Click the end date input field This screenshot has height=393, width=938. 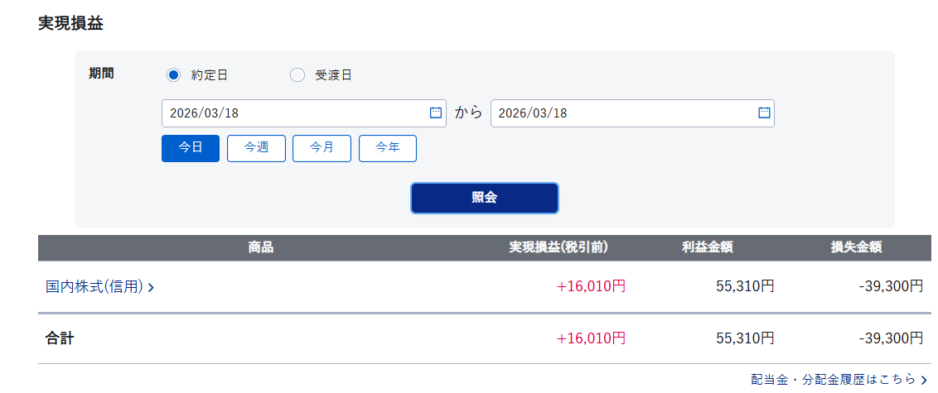point(621,113)
